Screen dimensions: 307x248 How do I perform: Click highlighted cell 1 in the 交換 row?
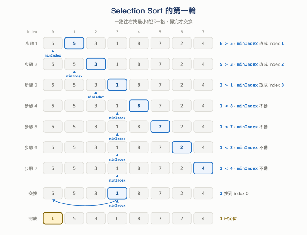(x=117, y=193)
